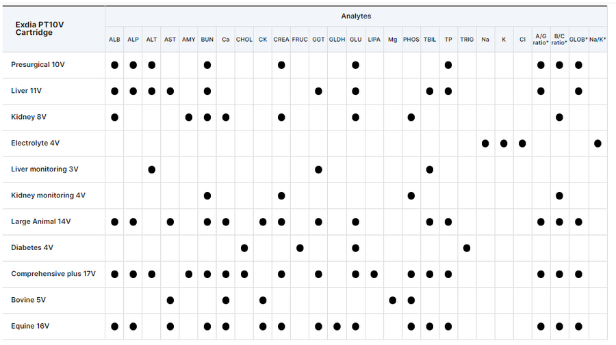The width and height of the screenshot is (616, 345).
Task: Select the A/G ratio* column header
Action: (541, 39)
